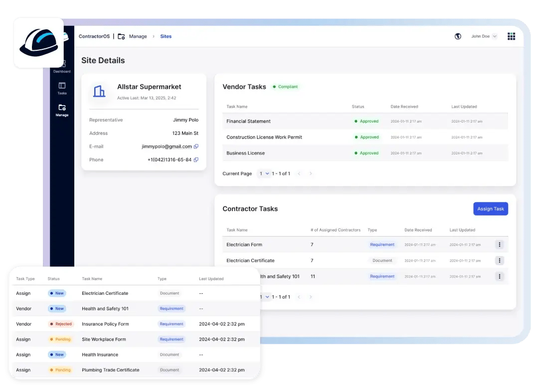Click the Assign Task button
Viewport: 539px width, 389px height.
(491, 209)
